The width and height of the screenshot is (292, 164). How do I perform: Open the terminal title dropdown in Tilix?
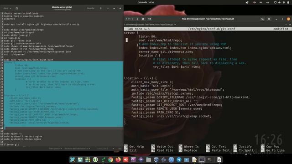pos(150,25)
